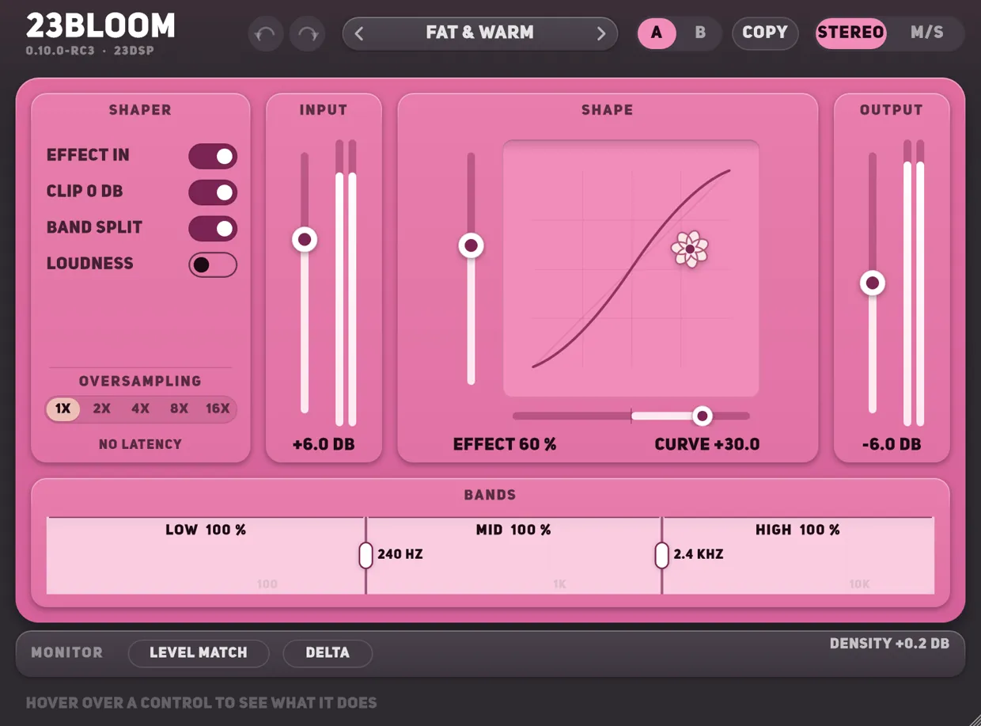Select 16X oversampling
The height and width of the screenshot is (726, 981).
218,409
